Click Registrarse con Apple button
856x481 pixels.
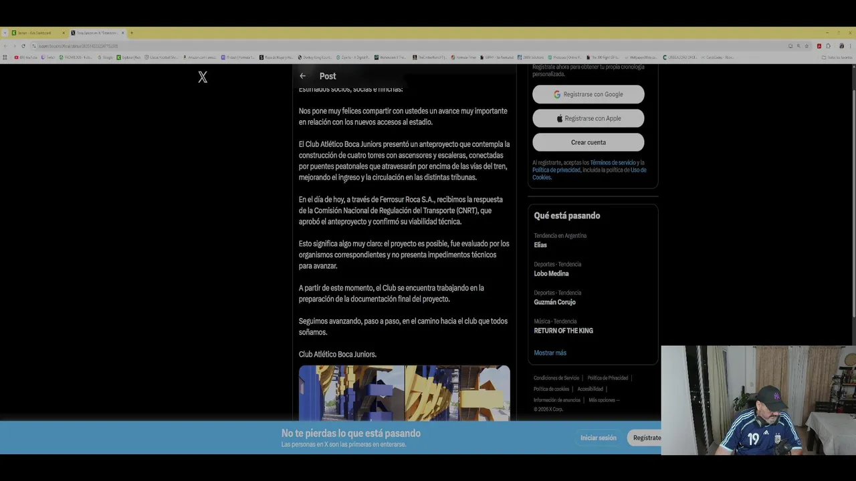(x=588, y=118)
